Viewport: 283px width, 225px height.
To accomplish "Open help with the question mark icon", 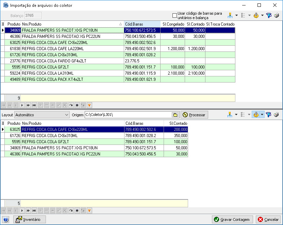I will (x=6, y=220).
